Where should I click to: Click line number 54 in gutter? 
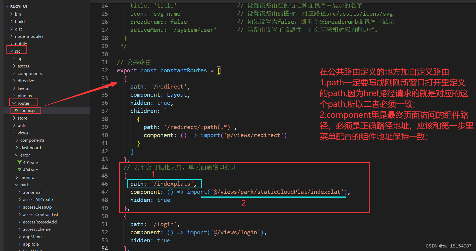(x=105, y=248)
